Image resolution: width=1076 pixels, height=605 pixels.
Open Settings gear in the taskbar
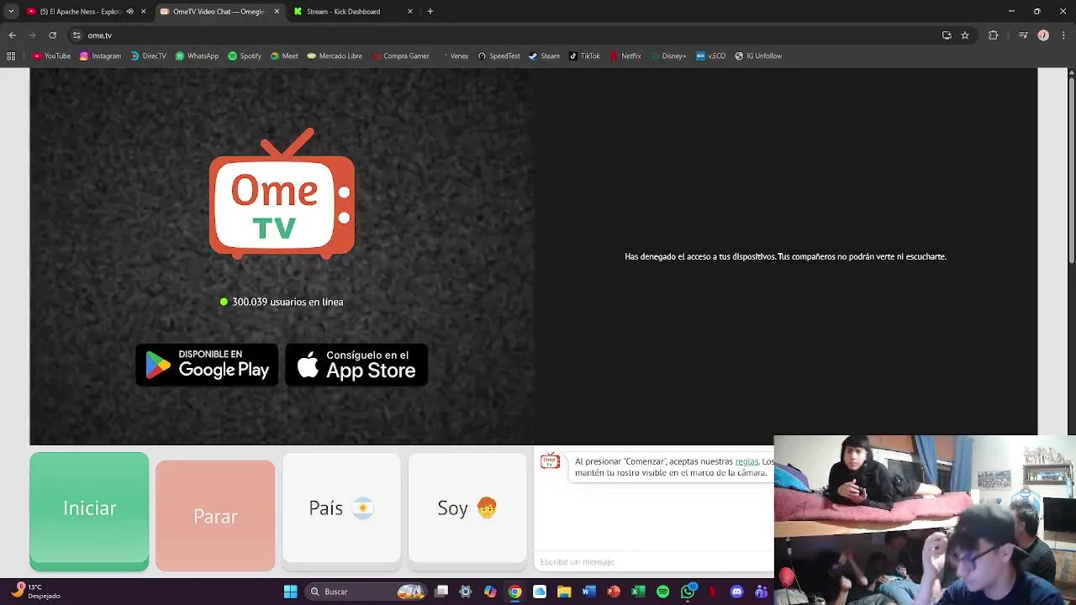pos(466,592)
